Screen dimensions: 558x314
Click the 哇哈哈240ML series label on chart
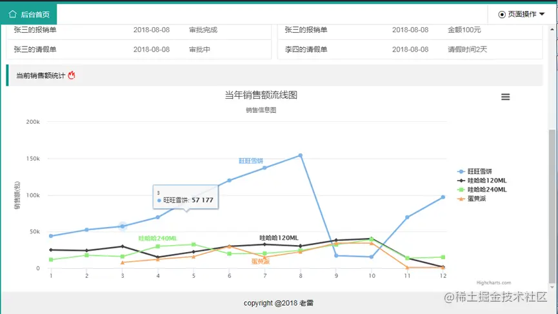(157, 239)
